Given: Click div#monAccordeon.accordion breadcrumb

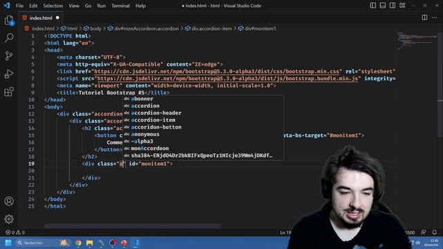Looking at the screenshot, I should click(146, 28).
